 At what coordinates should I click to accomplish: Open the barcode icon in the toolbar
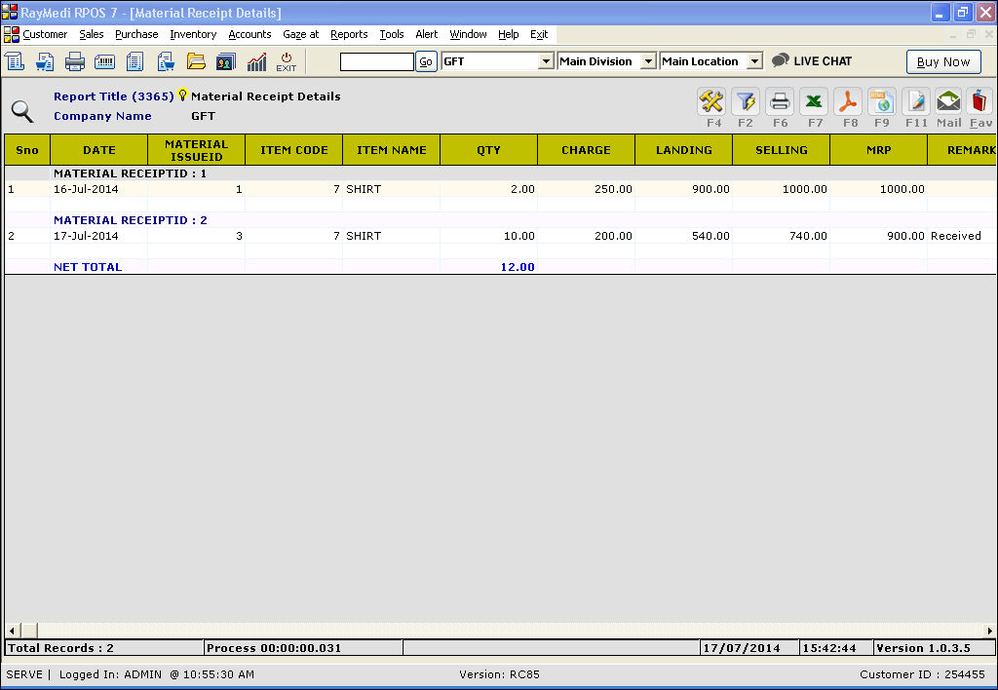[104, 61]
